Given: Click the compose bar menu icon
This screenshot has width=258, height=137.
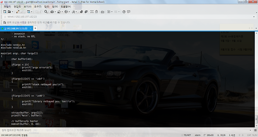Looking at the screenshot, I should click(x=255, y=130).
